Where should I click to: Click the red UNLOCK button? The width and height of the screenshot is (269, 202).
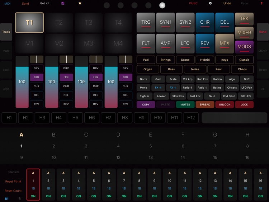pyautogui.click(x=225, y=104)
